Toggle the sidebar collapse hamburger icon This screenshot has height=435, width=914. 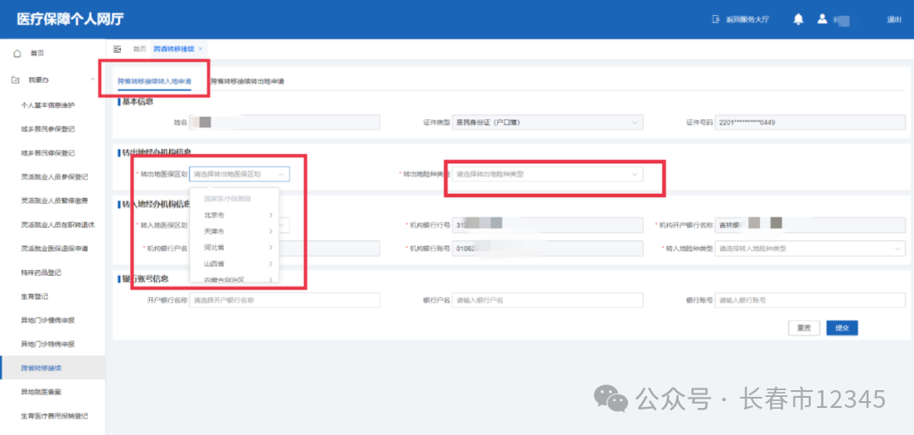pos(117,49)
